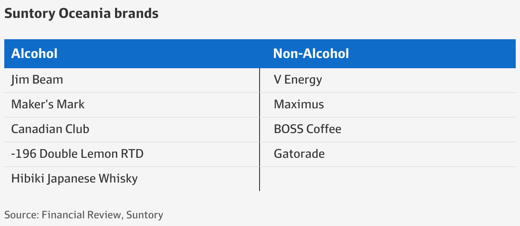The height and width of the screenshot is (226, 520).
Task: Click the empty cell below Gatorade
Action: click(x=388, y=179)
